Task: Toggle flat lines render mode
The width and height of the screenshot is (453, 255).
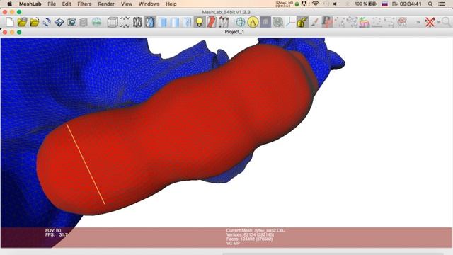Action: click(150, 22)
